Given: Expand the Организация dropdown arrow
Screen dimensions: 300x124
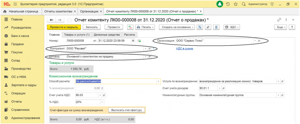Looking at the screenshot, I should point(255,41).
